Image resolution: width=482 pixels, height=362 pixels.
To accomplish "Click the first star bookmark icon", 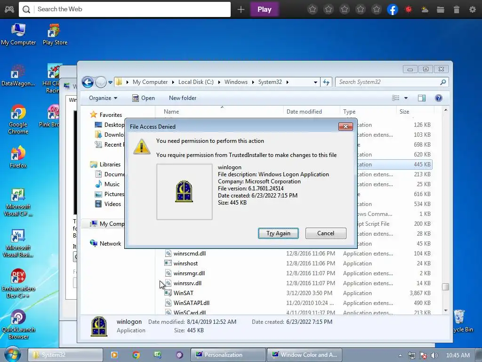I will pyautogui.click(x=313, y=9).
